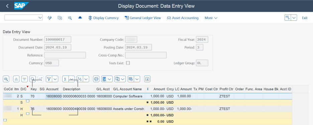Click the Find icon in grid toolbar

[33, 79]
